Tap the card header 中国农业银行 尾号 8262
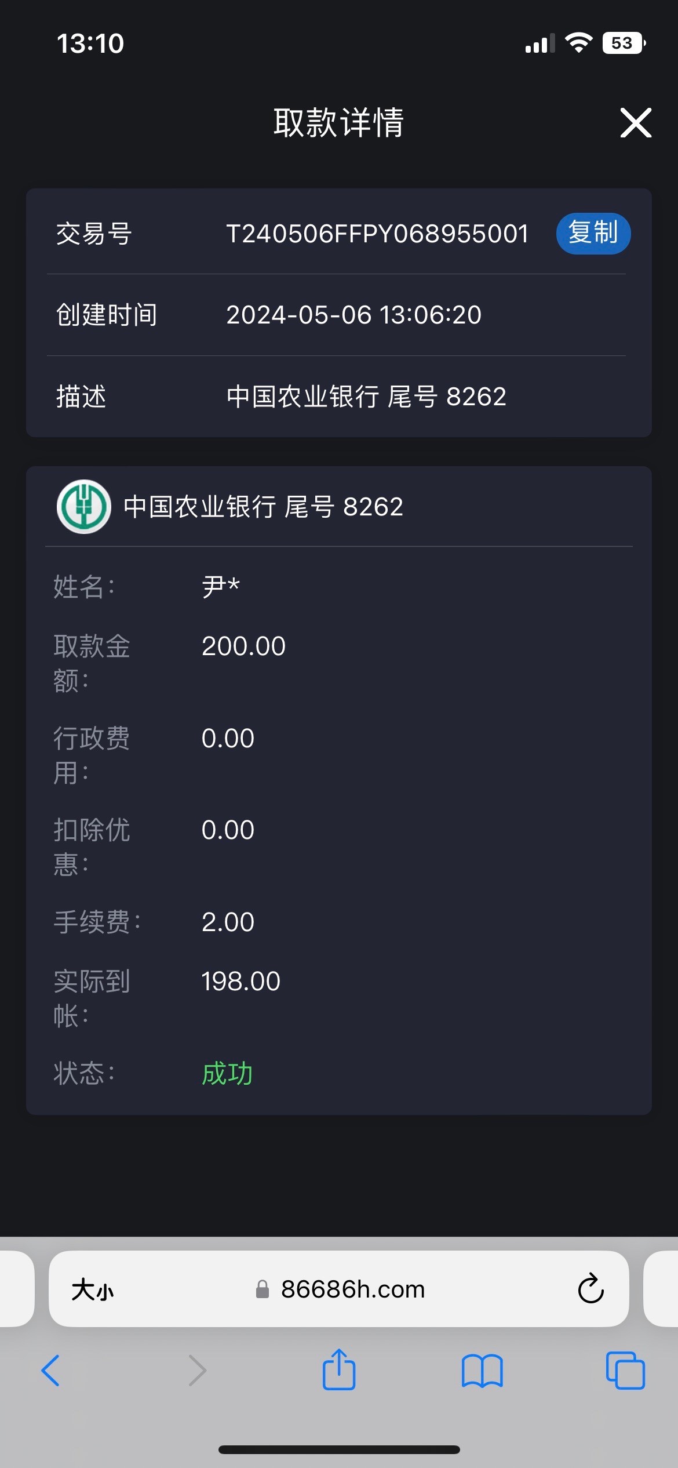This screenshot has width=678, height=1468. [x=263, y=506]
